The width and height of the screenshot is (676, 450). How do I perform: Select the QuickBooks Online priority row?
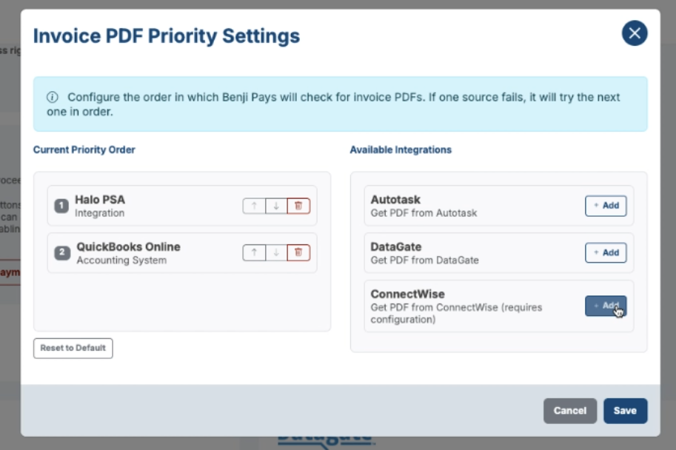pos(182,253)
